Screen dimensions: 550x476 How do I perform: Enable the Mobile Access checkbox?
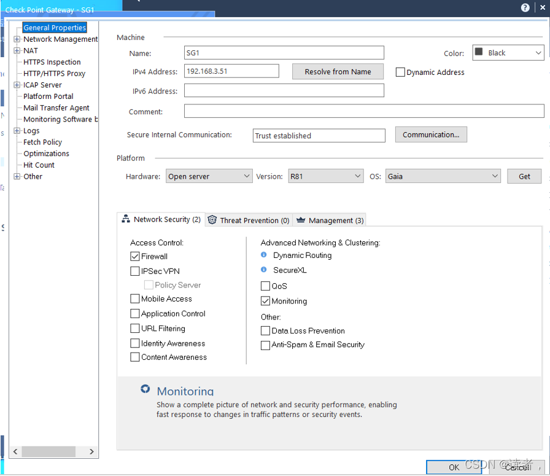[134, 298]
